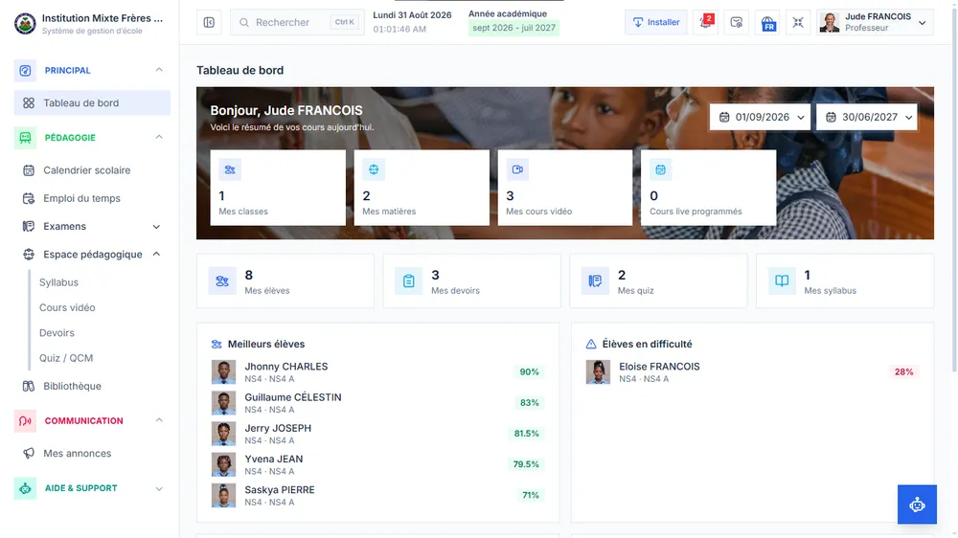958x538 pixels.
Task: Select student Guillaume CÉLESTIN name
Action: tap(293, 397)
